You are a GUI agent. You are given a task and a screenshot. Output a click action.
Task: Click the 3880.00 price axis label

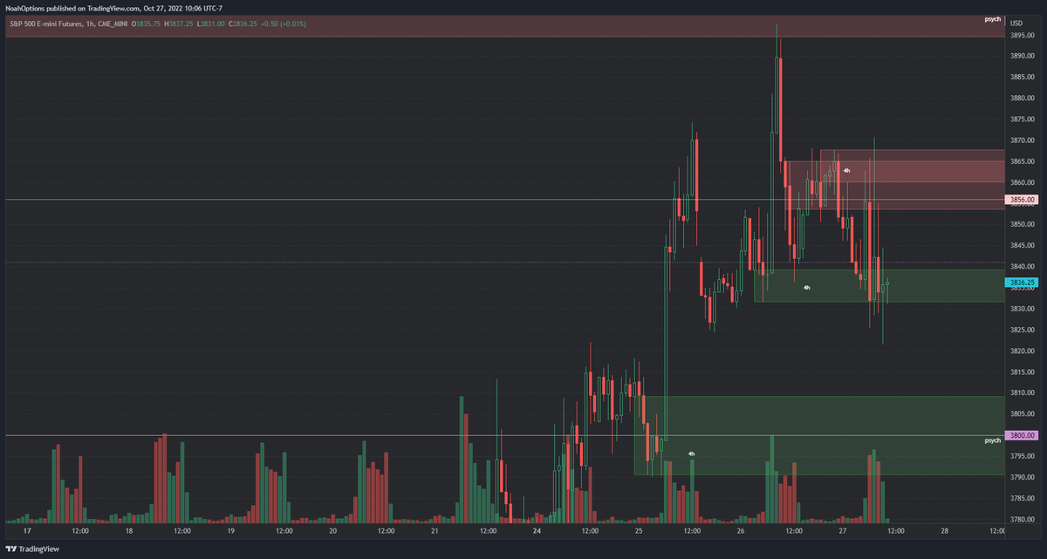coord(1022,99)
